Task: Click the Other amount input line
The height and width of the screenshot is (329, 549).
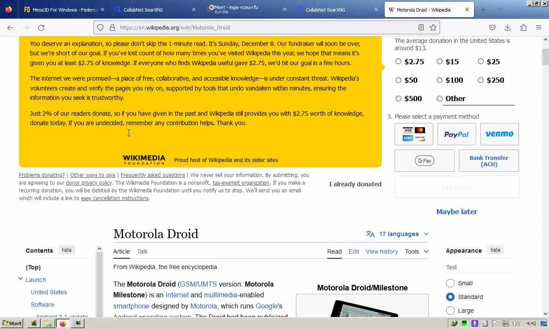Action: coord(478,99)
